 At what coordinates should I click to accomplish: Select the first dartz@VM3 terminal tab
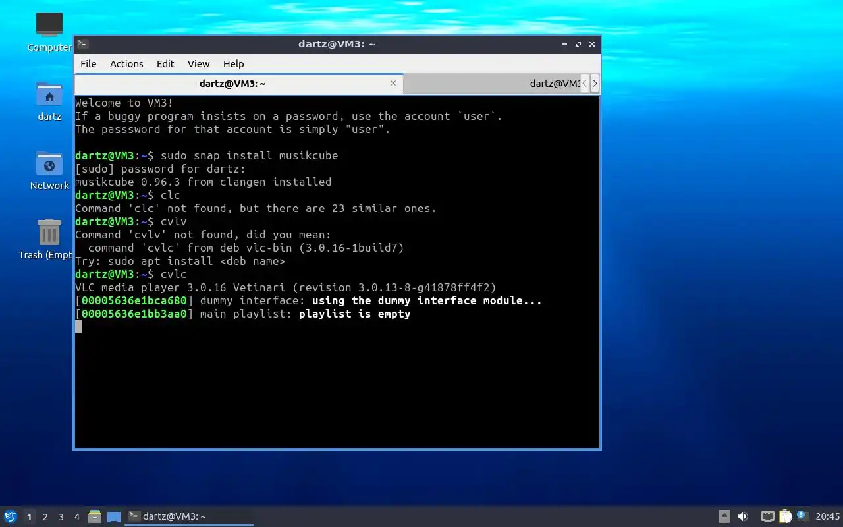[x=238, y=84]
